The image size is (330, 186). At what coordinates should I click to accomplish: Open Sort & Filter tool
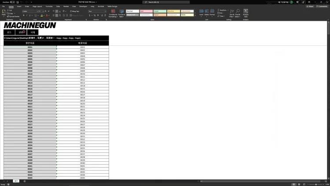tap(232, 13)
